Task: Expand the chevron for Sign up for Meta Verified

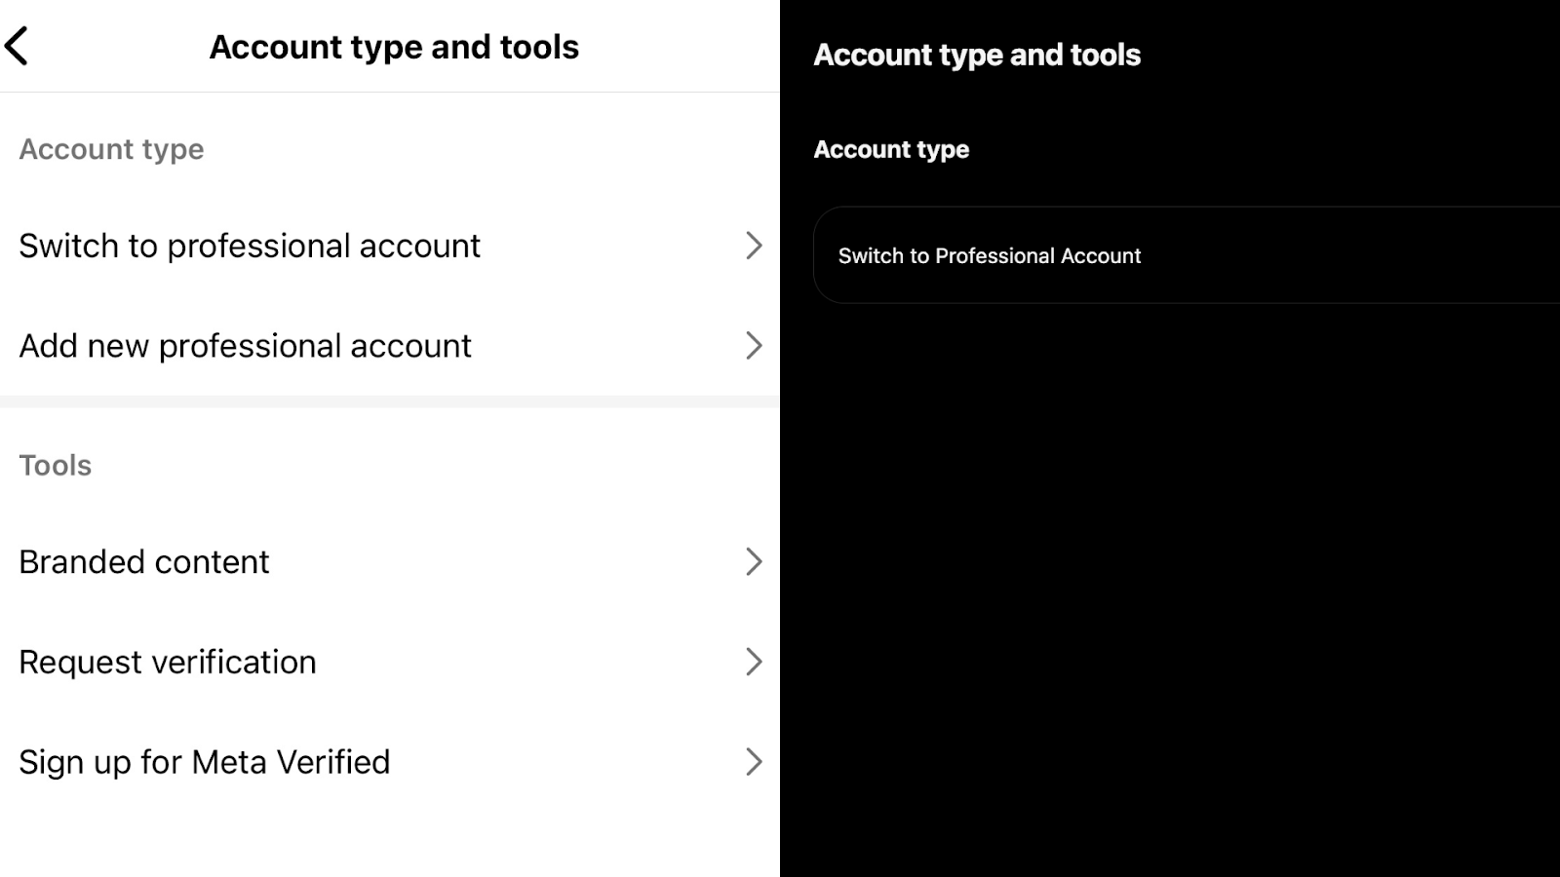Action: coord(753,762)
